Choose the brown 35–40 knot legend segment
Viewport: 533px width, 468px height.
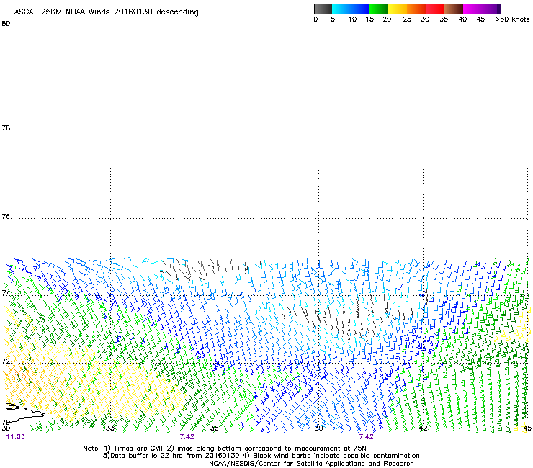coord(454,9)
